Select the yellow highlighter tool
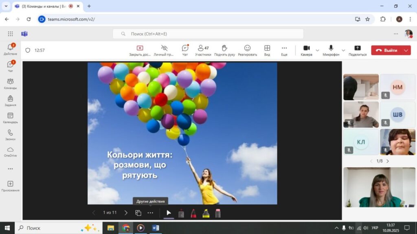417x234 pixels. pos(206,213)
